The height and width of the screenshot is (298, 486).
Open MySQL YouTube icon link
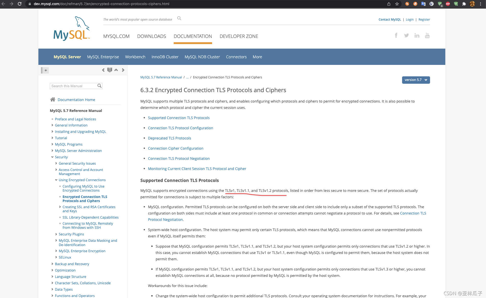pos(427,35)
